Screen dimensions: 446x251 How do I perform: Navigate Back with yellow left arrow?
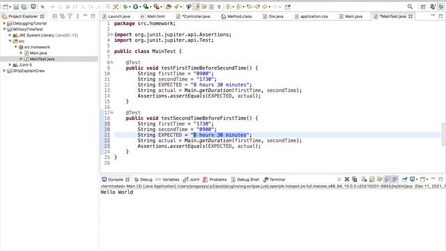pos(265,7)
